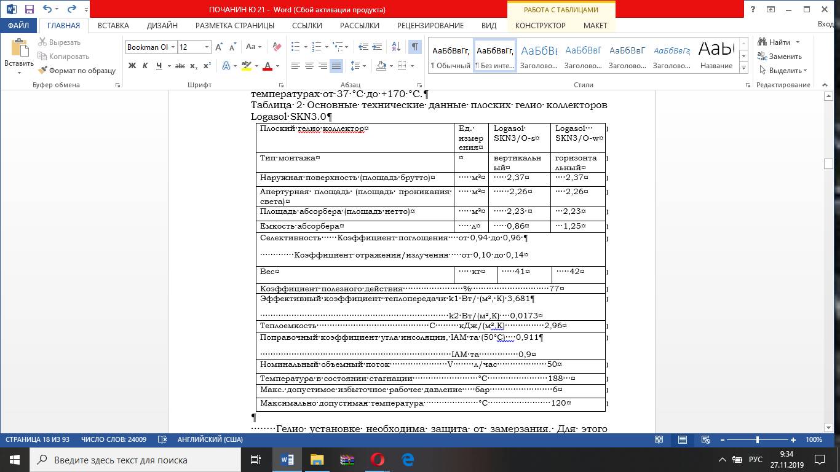Open the РАЗМЕТКА СТРАНИЦЫ tab

235,26
